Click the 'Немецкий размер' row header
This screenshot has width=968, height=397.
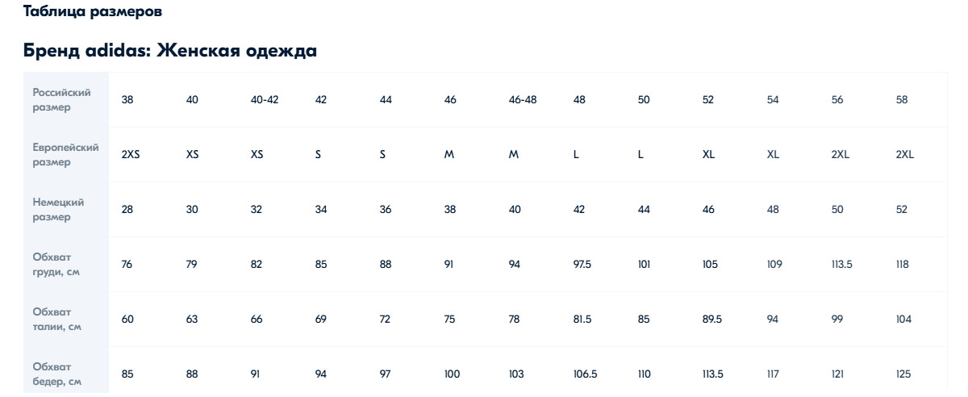58,210
